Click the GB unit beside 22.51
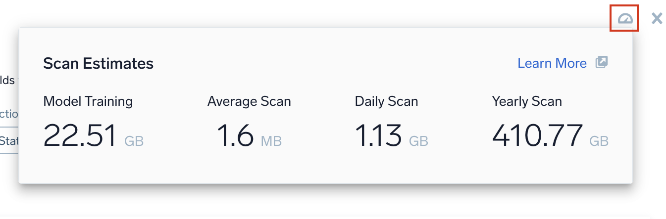Screen dimensions: 666x219 (x=134, y=141)
